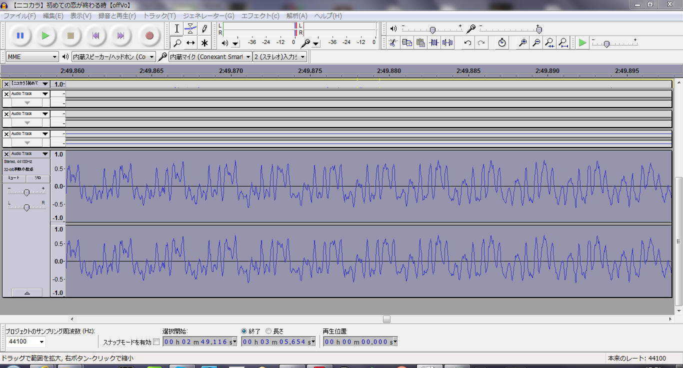Enable the スナップモードを有効 checkbox

pyautogui.click(x=156, y=342)
